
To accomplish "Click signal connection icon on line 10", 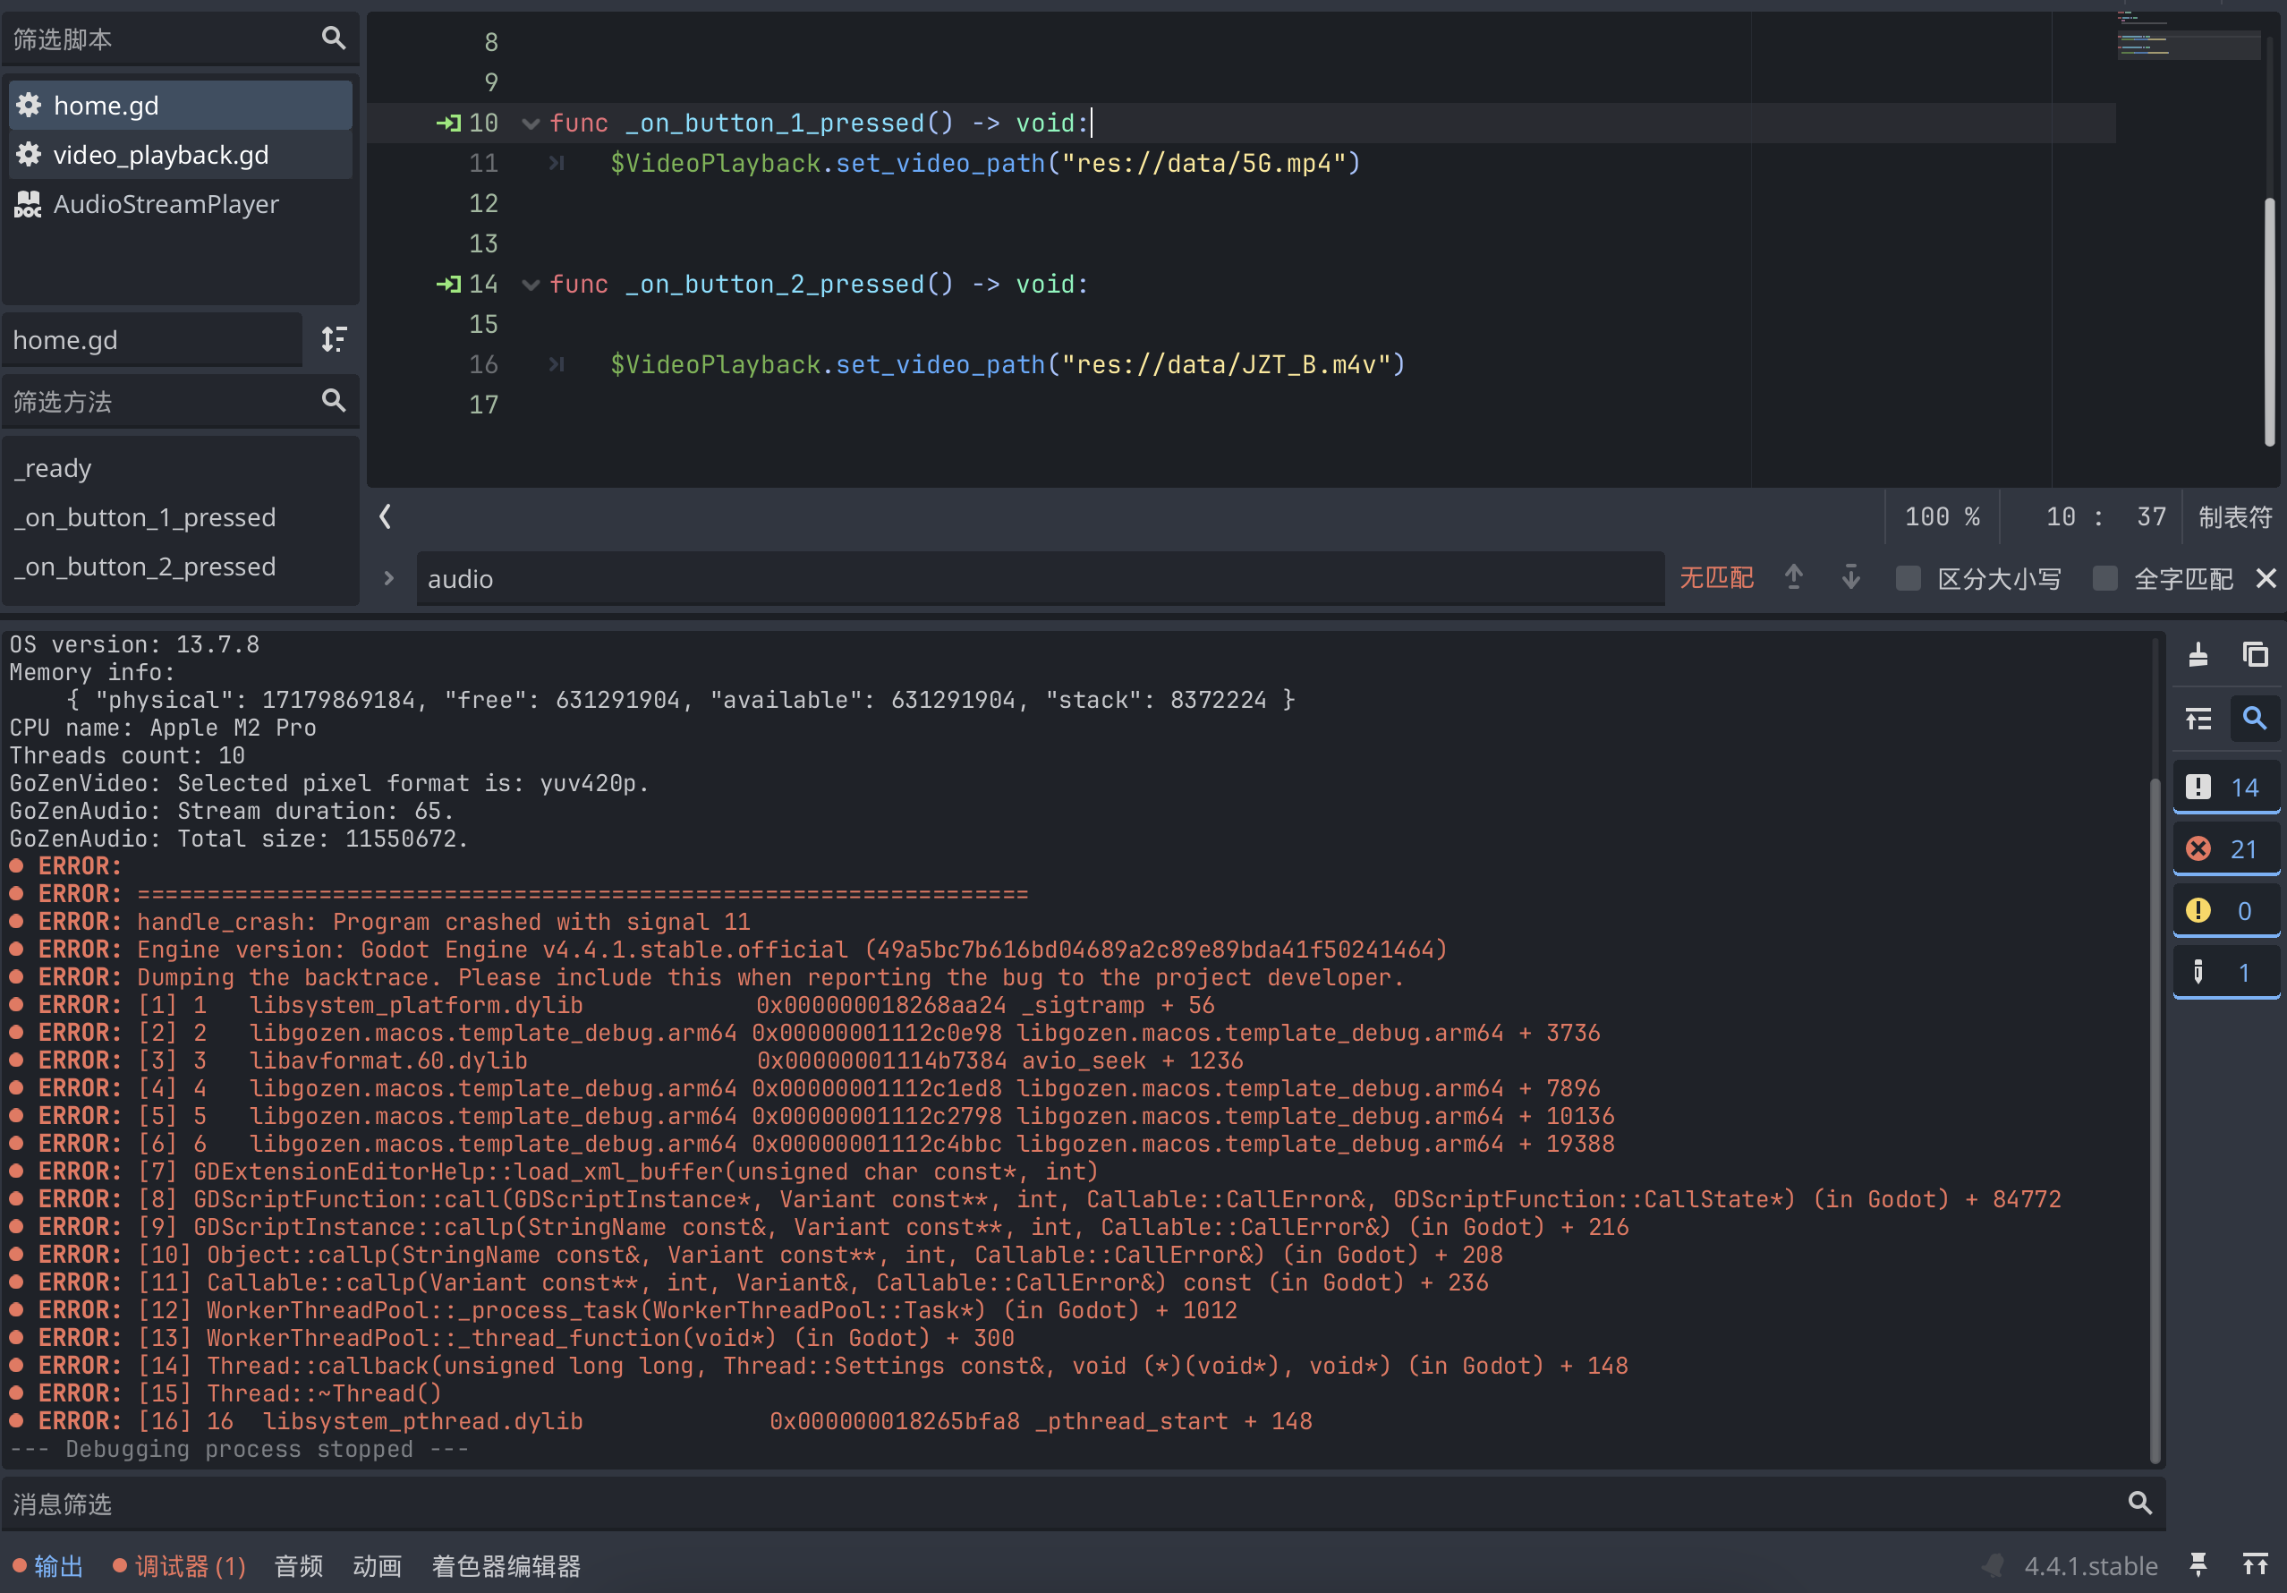I will 448,123.
